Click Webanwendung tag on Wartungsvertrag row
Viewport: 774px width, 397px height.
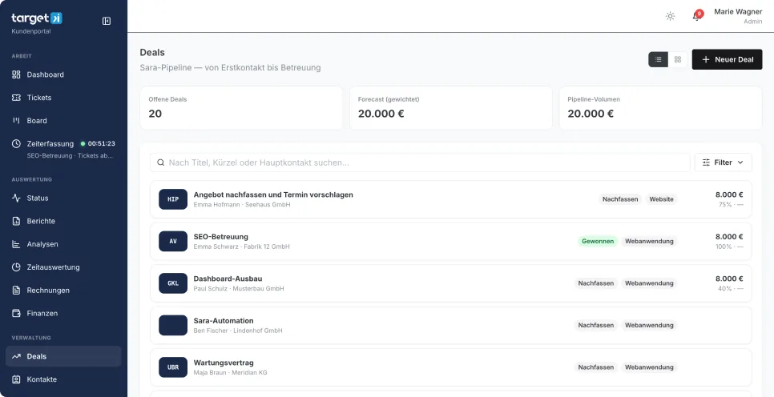649,367
